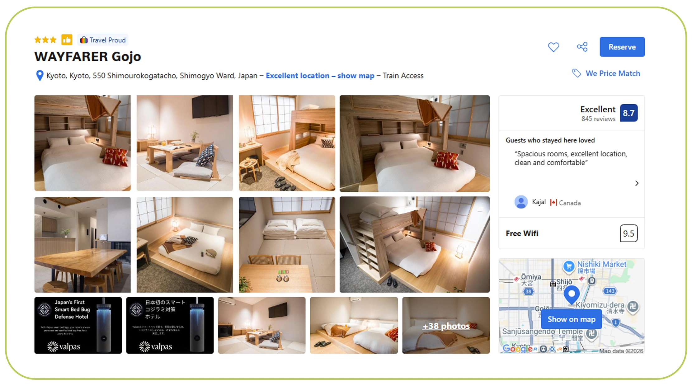The height and width of the screenshot is (386, 692).
Task: Click the Travel Proud badge
Action: (103, 40)
